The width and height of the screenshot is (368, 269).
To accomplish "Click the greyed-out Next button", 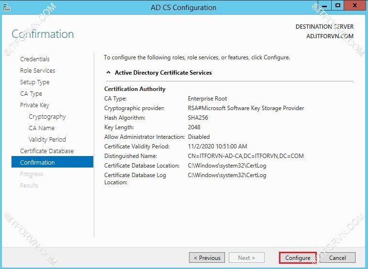I will [246, 258].
